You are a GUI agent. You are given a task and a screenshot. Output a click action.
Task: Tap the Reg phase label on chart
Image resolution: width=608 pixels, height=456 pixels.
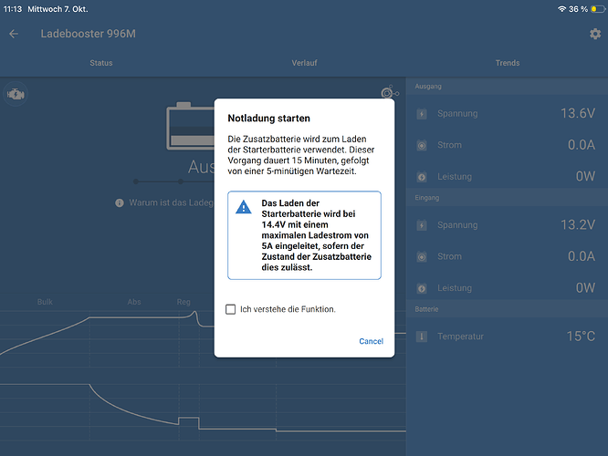[x=183, y=302]
